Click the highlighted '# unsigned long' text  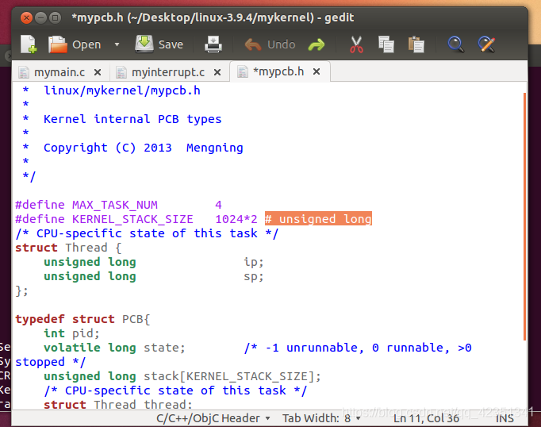pyautogui.click(x=318, y=218)
